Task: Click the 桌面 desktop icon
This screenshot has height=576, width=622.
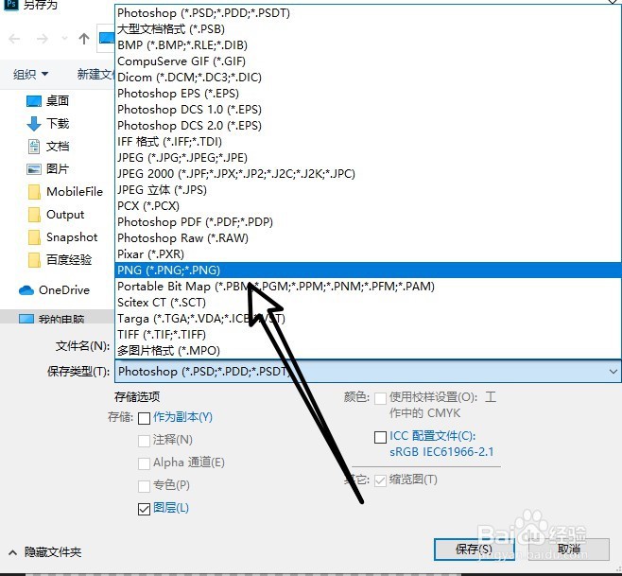Action: coord(34,101)
